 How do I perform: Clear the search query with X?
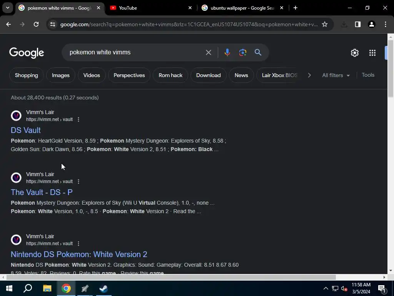(x=208, y=52)
